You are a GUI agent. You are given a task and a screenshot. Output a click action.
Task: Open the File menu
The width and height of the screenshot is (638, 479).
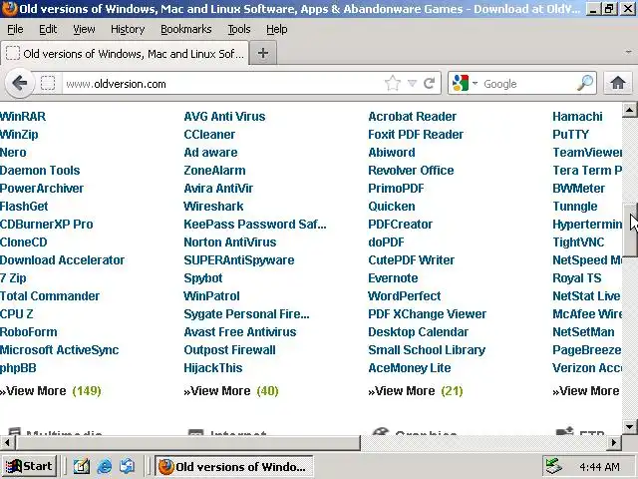[15, 29]
